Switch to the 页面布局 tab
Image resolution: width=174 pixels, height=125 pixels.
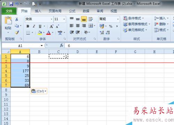(x=55, y=11)
